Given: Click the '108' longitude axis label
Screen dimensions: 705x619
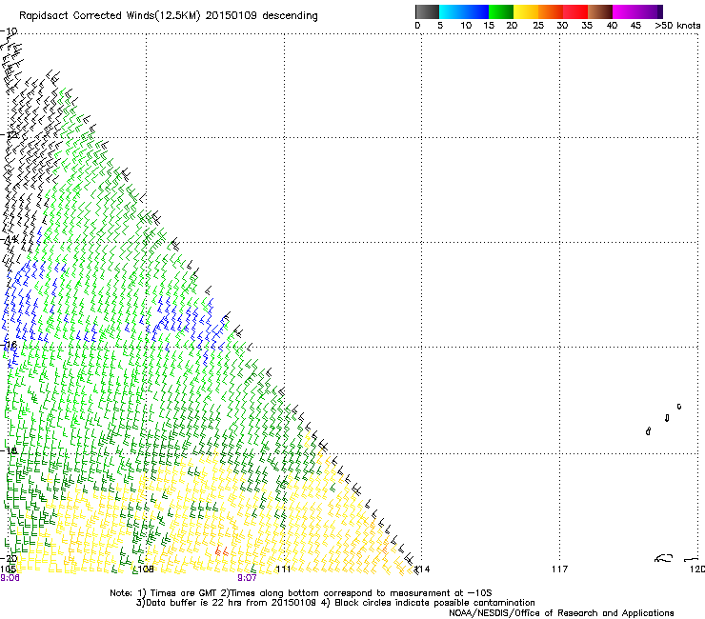Looking at the screenshot, I should coord(145,569).
